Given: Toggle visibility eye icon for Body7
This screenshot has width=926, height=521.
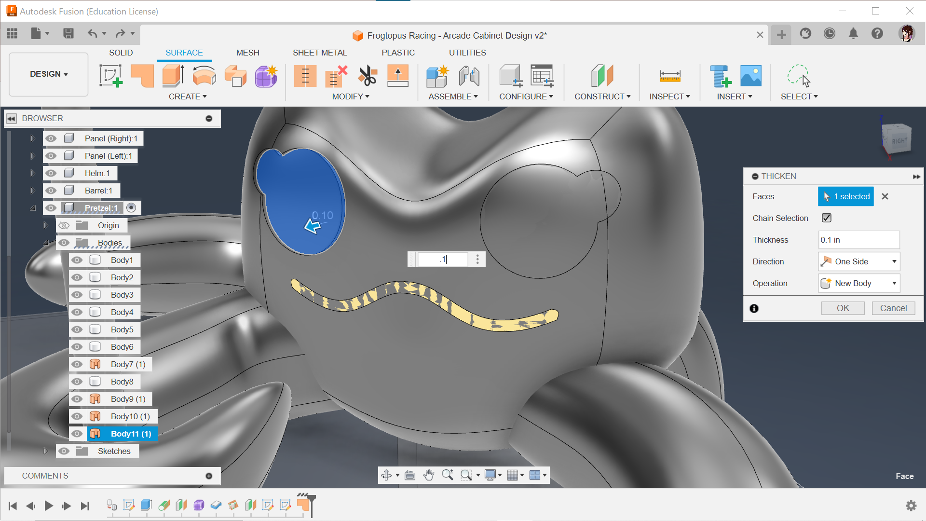Looking at the screenshot, I should tap(77, 364).
